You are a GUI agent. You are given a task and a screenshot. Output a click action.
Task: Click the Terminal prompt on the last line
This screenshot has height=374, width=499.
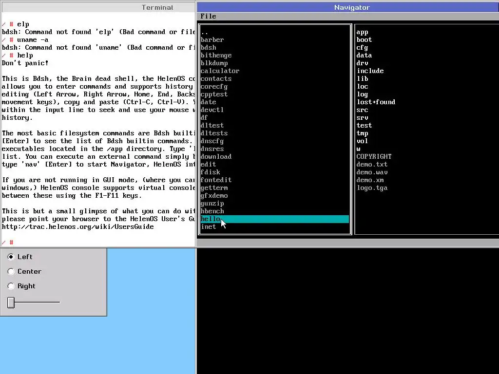(x=8, y=243)
